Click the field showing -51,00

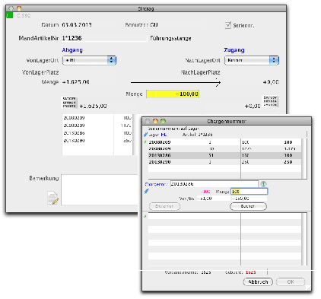pyautogui.click(x=214, y=199)
